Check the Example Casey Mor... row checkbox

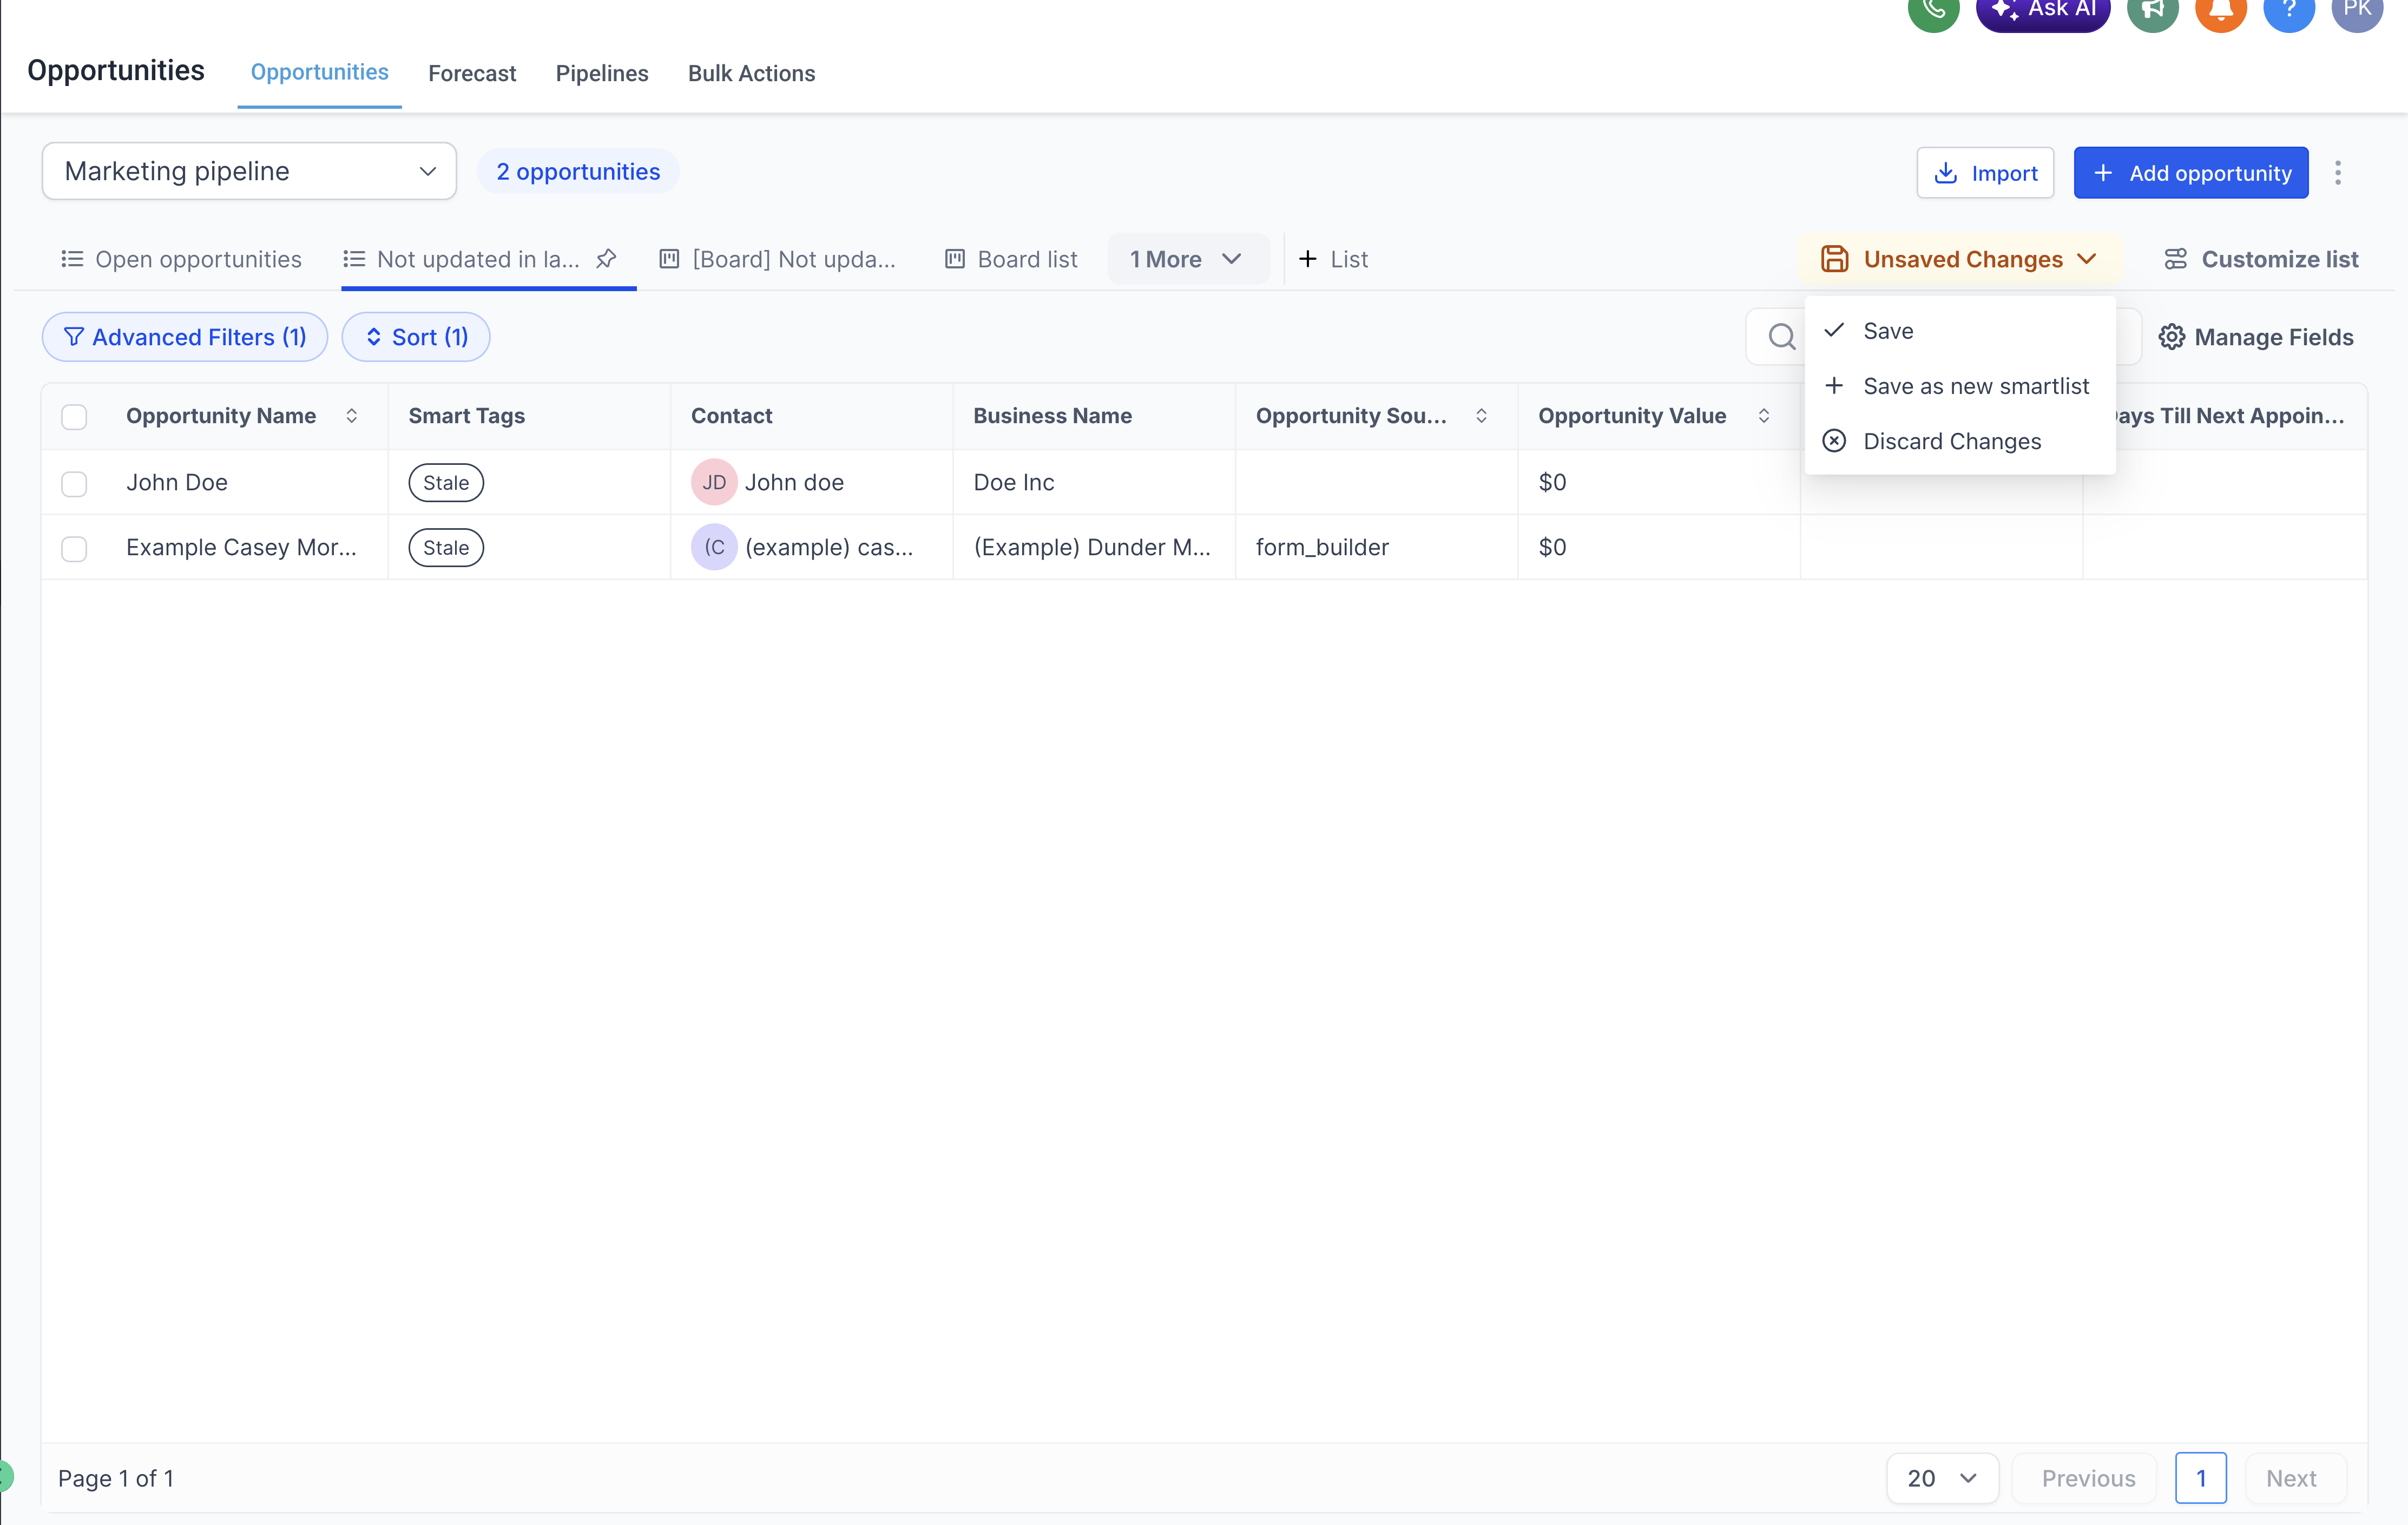pos(74,548)
